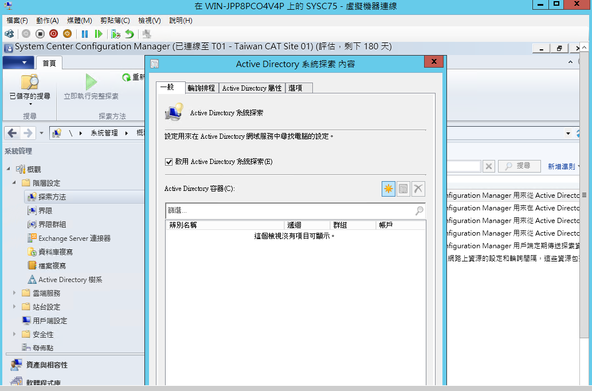The height and width of the screenshot is (391, 592).
Task: Select 檔案複寫 in the tree
Action: coord(52,266)
